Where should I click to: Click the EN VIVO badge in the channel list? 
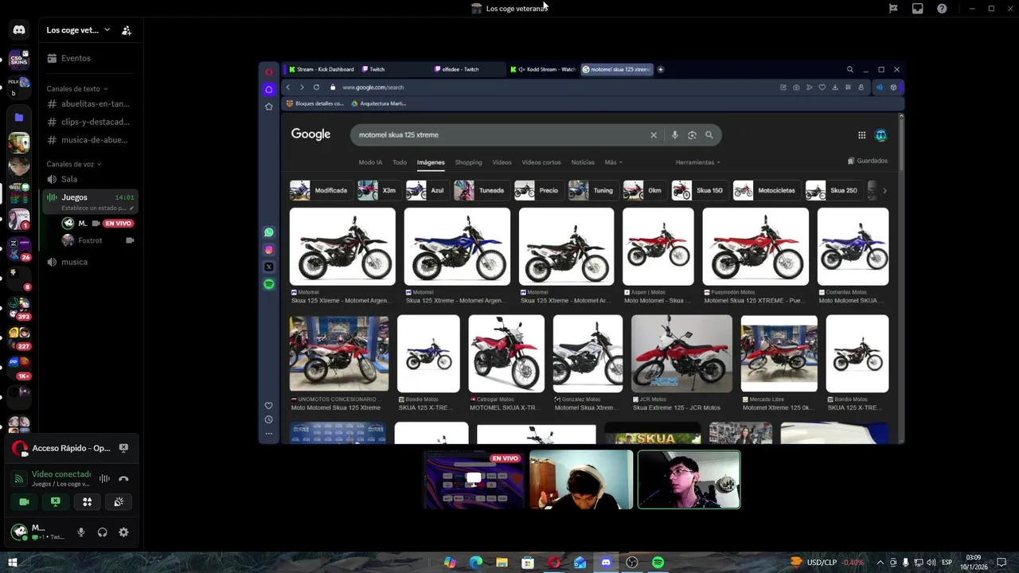click(x=118, y=224)
